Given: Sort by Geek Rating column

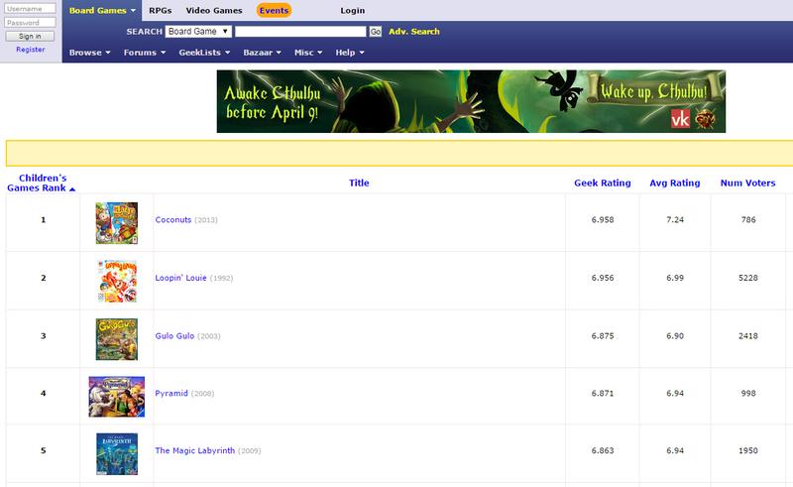Looking at the screenshot, I should [603, 183].
